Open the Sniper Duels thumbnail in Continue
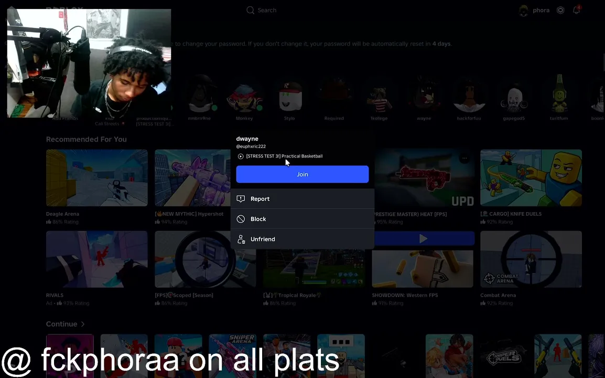The width and height of the screenshot is (605, 378). point(503,356)
